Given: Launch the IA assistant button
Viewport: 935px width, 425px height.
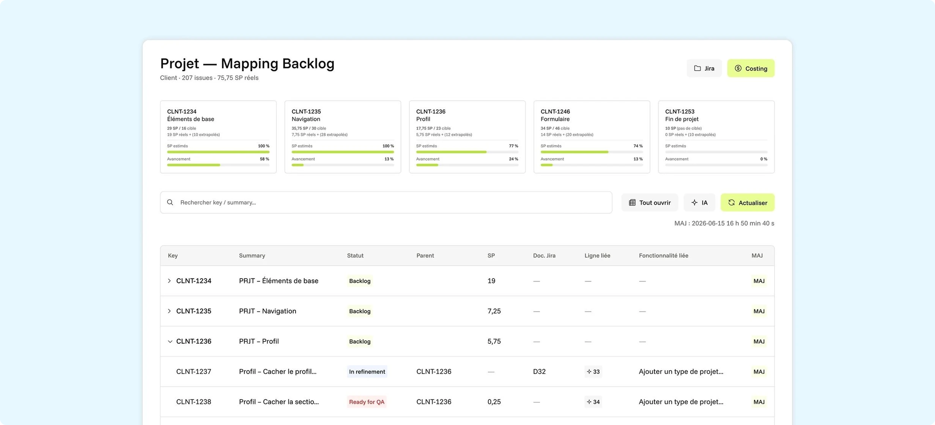Looking at the screenshot, I should click(699, 203).
